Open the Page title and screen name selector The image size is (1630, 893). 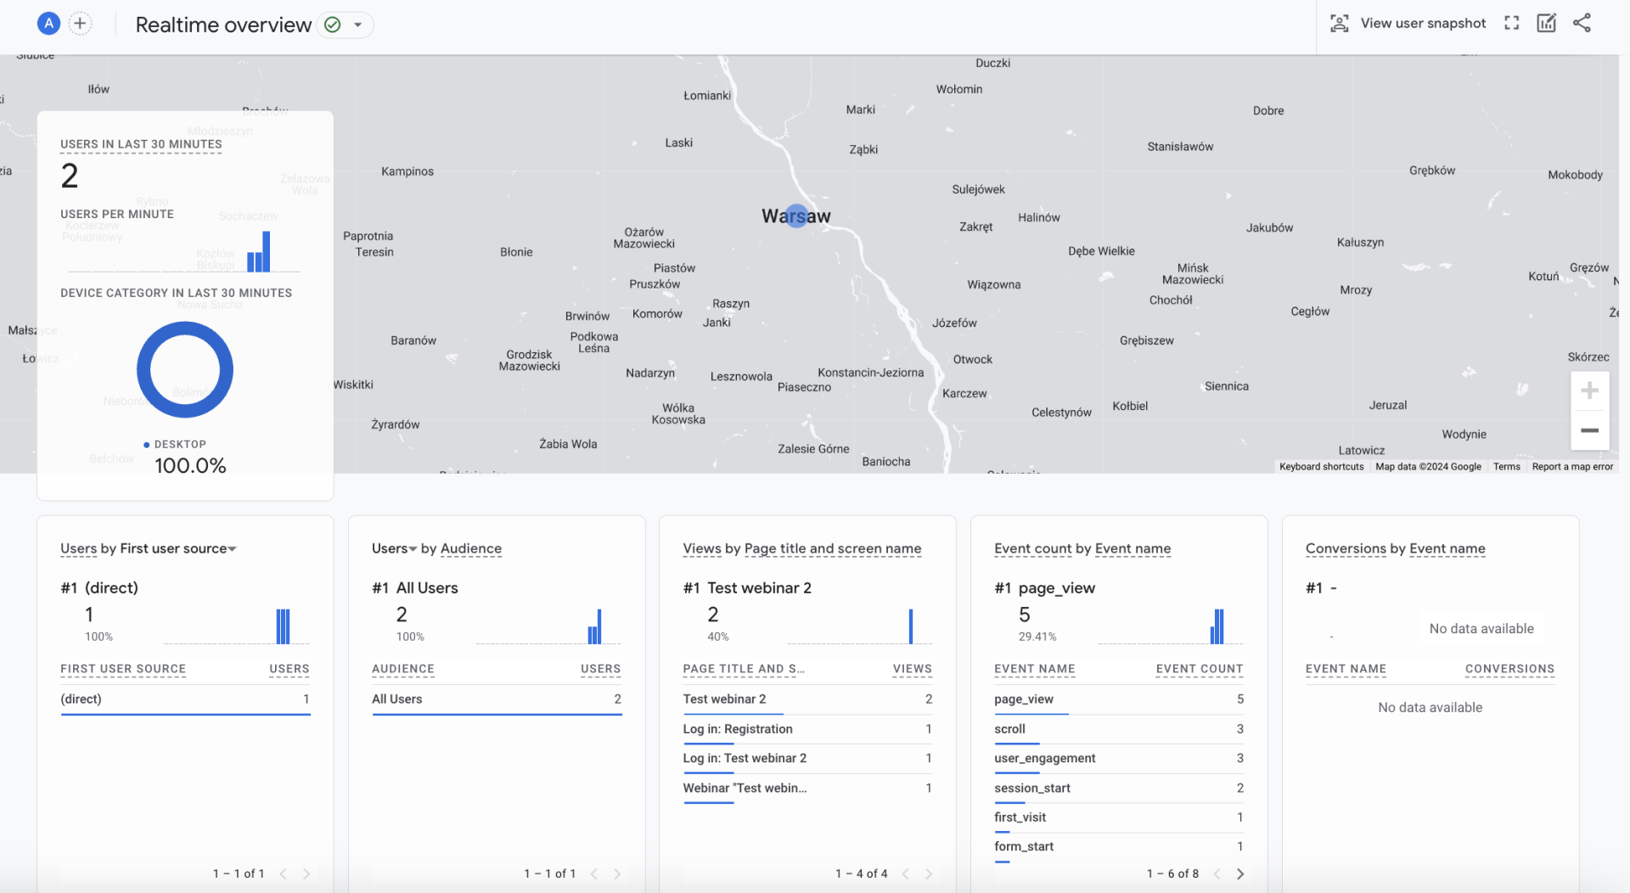click(x=833, y=549)
